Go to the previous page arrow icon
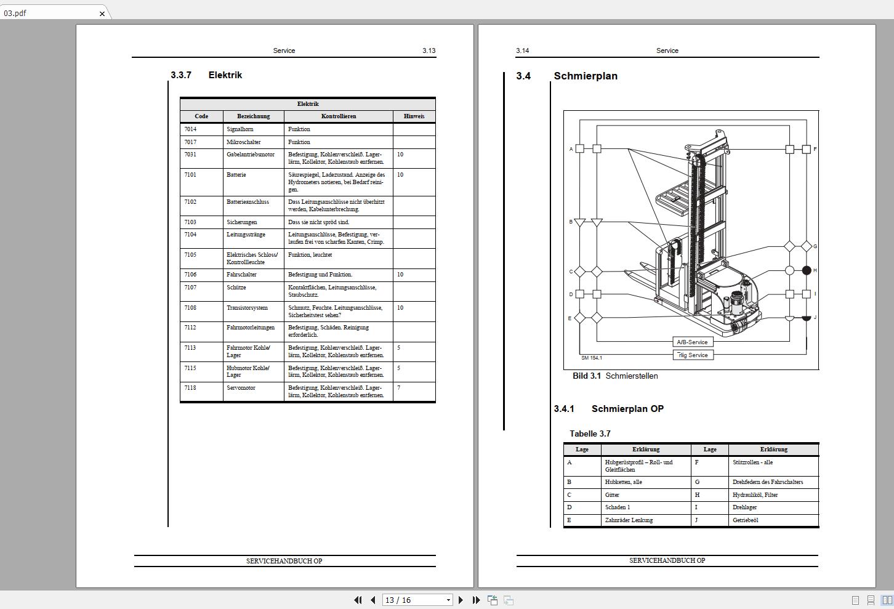Image resolution: width=894 pixels, height=609 pixels. pos(372,600)
